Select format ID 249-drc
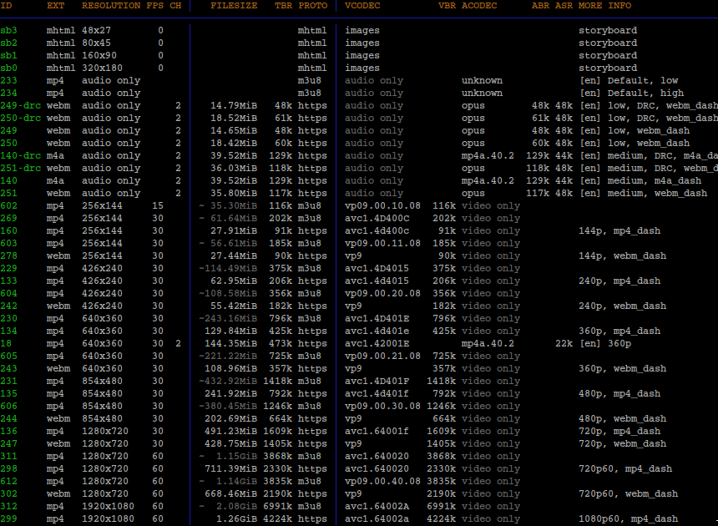This screenshot has width=718, height=526. (x=21, y=105)
